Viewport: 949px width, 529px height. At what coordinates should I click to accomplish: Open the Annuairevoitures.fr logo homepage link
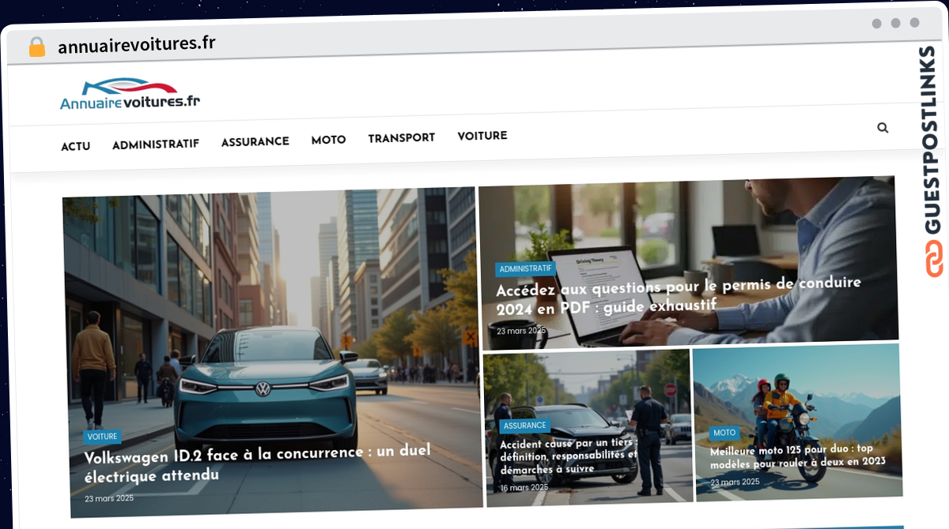click(x=130, y=94)
